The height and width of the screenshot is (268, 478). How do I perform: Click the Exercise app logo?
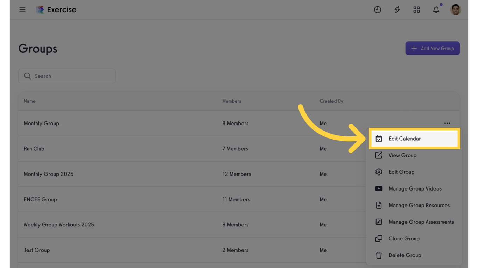40,9
